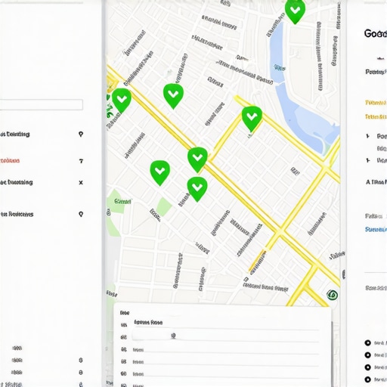Open the green pin at the yellow road's corner bend
Viewport: 387px width, 387px height.
[x=252, y=119]
